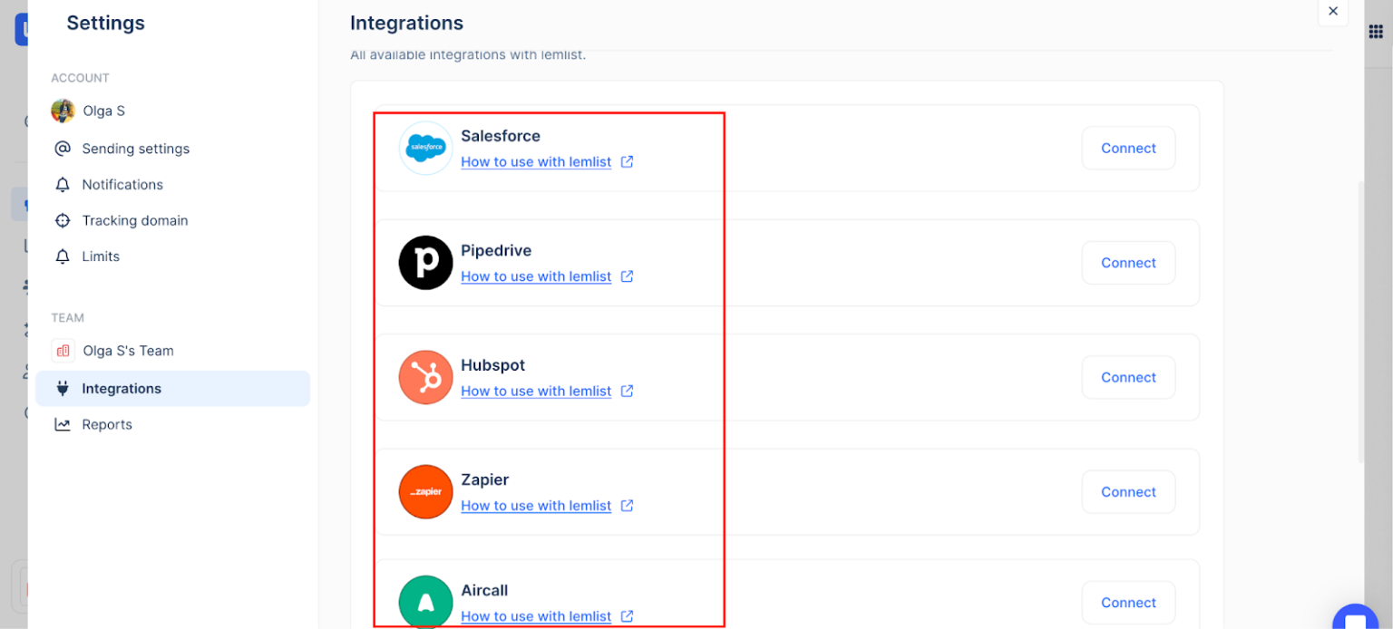Image resolution: width=1393 pixels, height=629 pixels.
Task: Click the Salesforce cloud logo icon
Action: (425, 148)
